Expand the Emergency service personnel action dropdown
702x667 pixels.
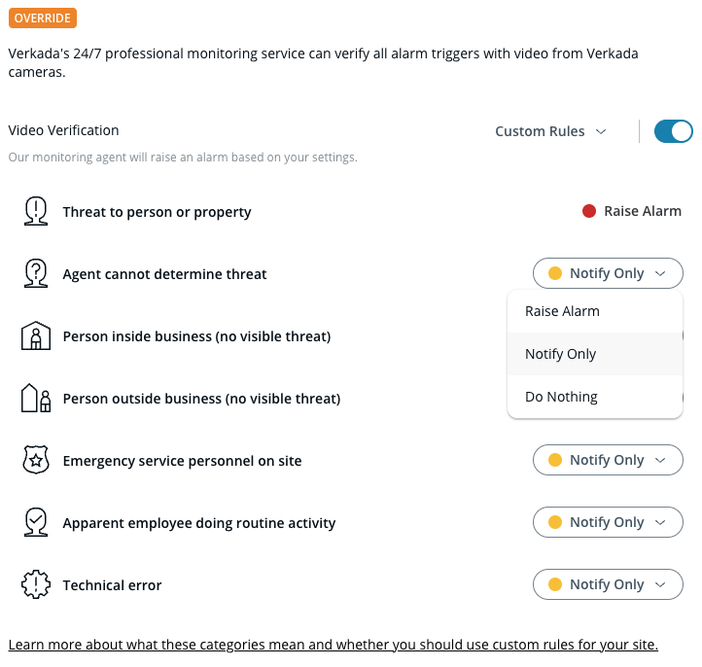click(608, 460)
